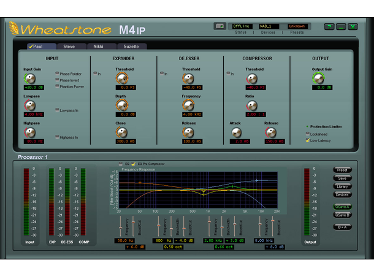Click the Highpass frequency knob
The image size is (374, 276).
[30, 132]
